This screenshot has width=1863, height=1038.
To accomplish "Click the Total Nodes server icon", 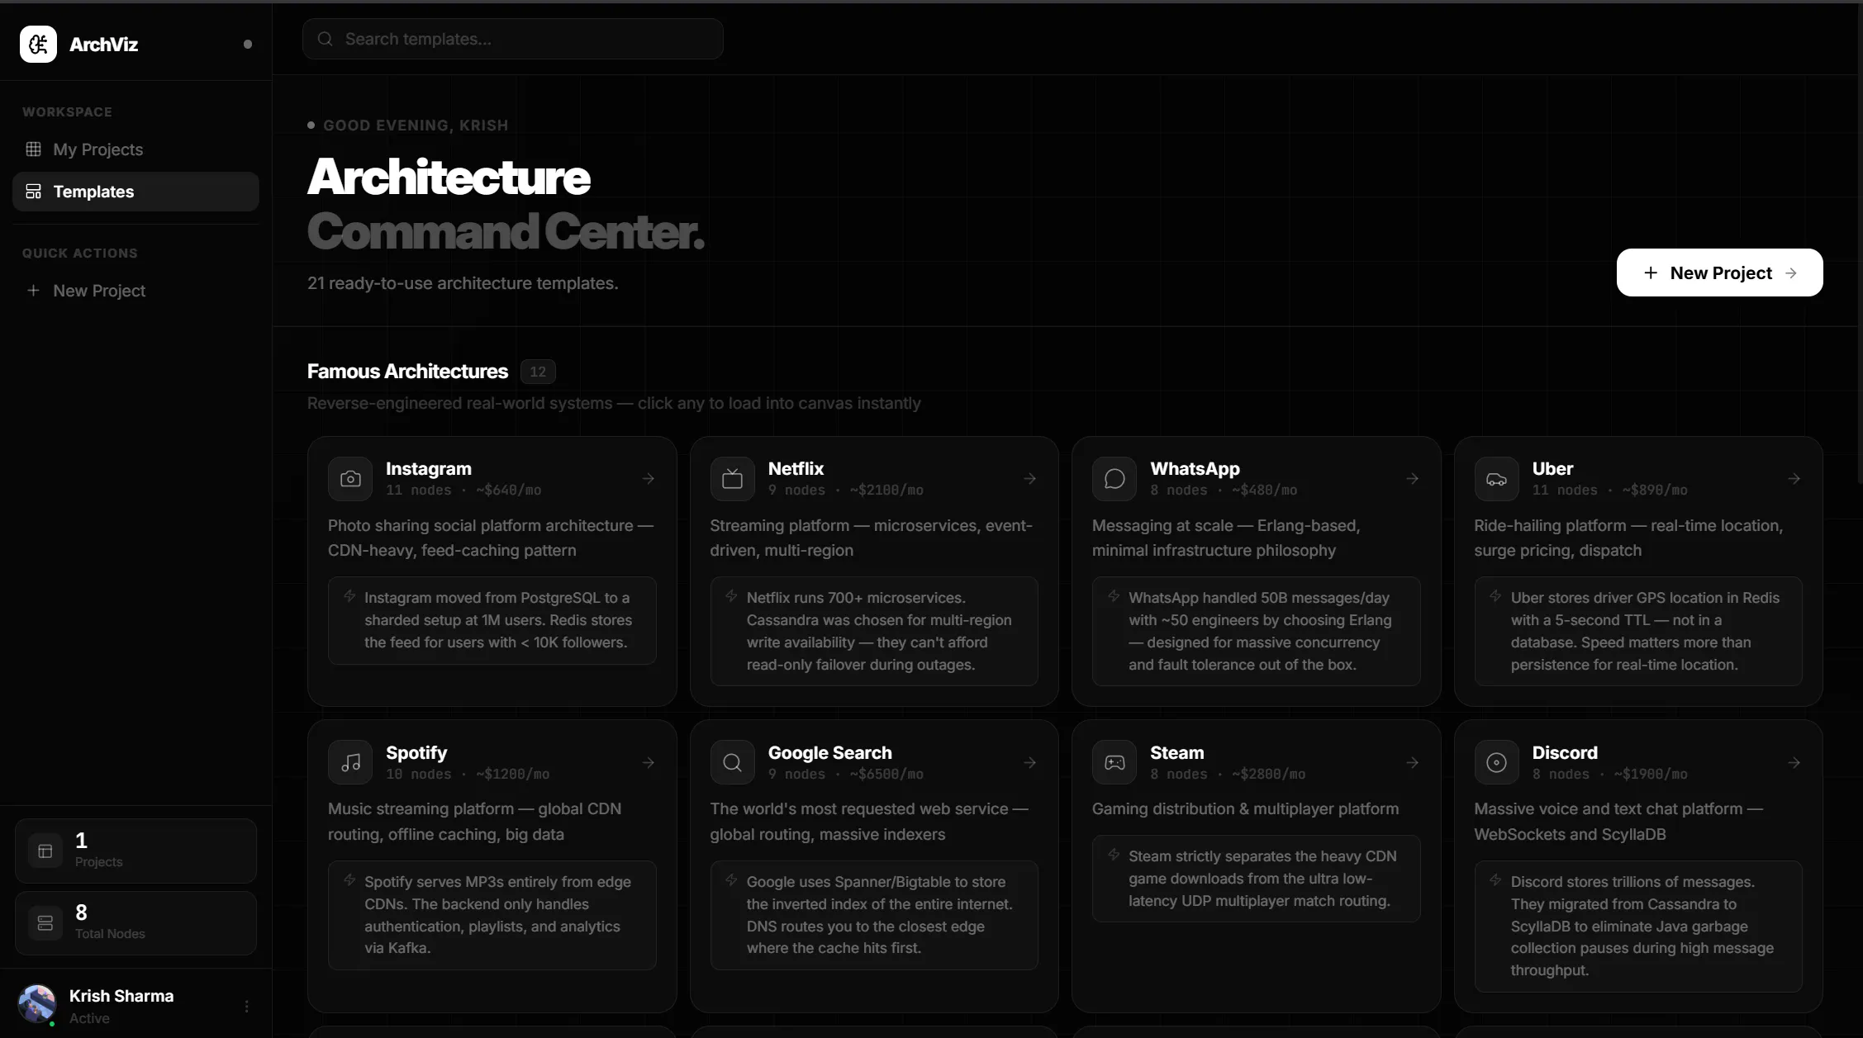I will click(45, 922).
